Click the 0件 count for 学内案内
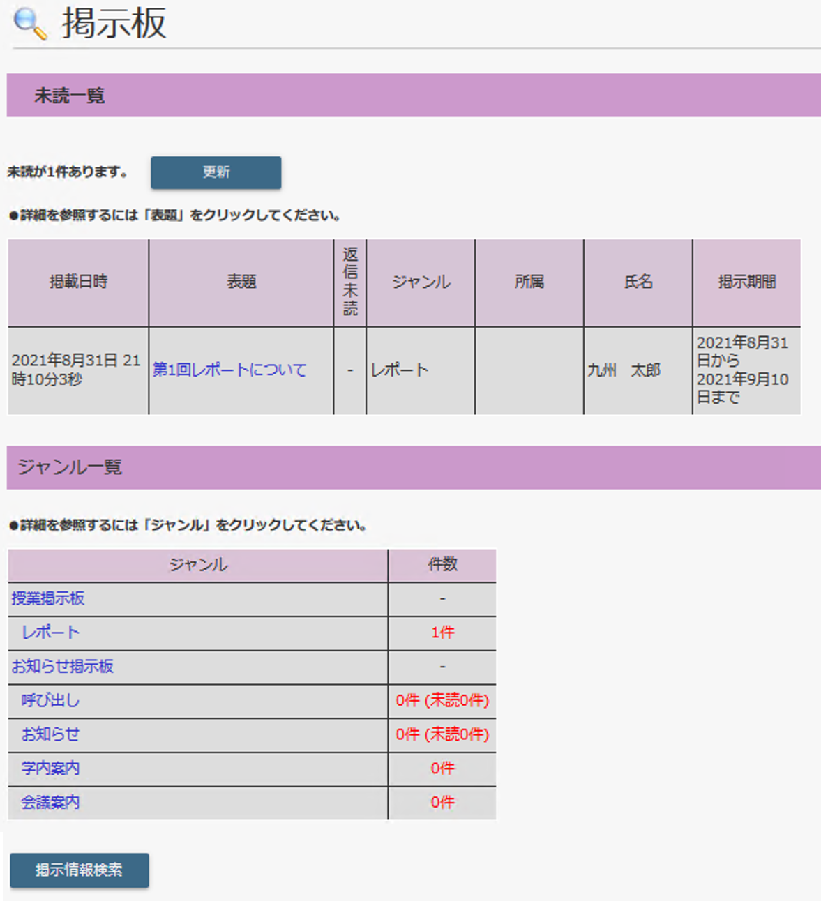This screenshot has width=821, height=901. [x=442, y=768]
